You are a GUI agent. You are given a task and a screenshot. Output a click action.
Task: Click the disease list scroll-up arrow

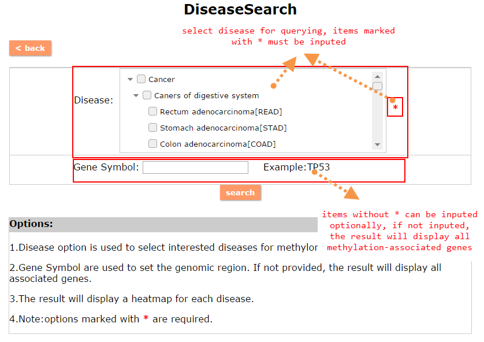point(377,76)
